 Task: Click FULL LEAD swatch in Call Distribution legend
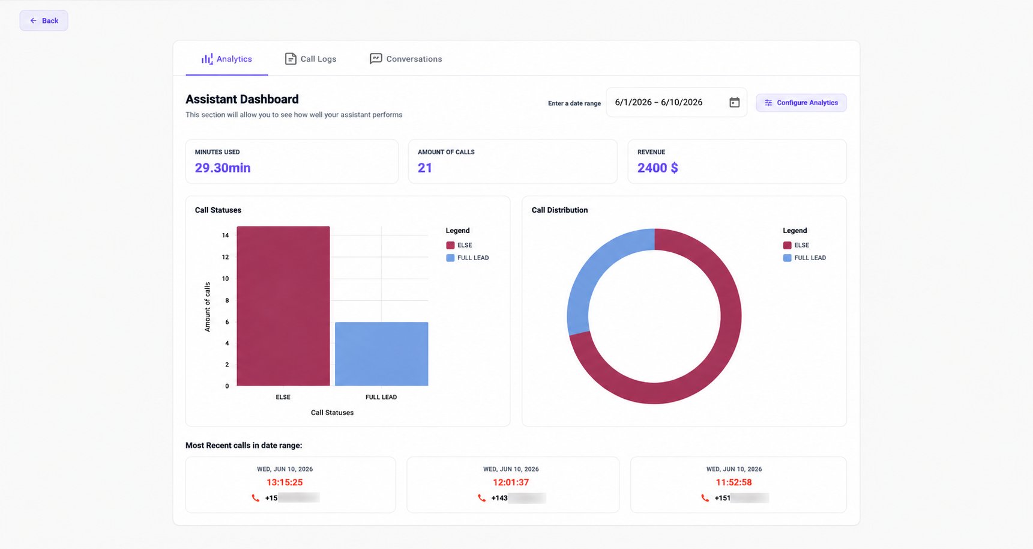787,258
